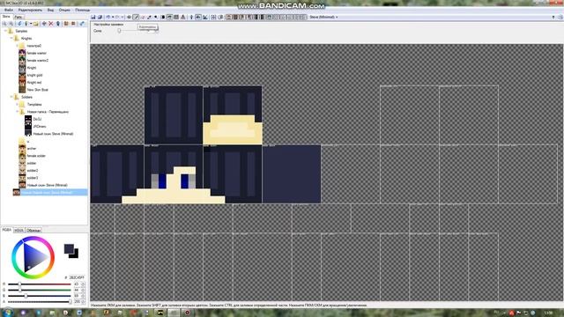This screenshot has width=564, height=317.
Task: Select the RGBA color tab
Action: click(6, 230)
